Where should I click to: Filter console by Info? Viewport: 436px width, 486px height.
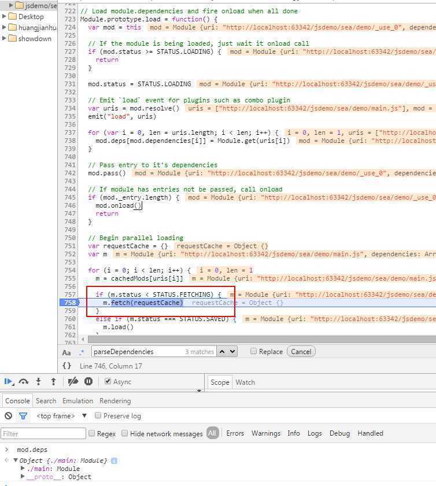click(293, 433)
